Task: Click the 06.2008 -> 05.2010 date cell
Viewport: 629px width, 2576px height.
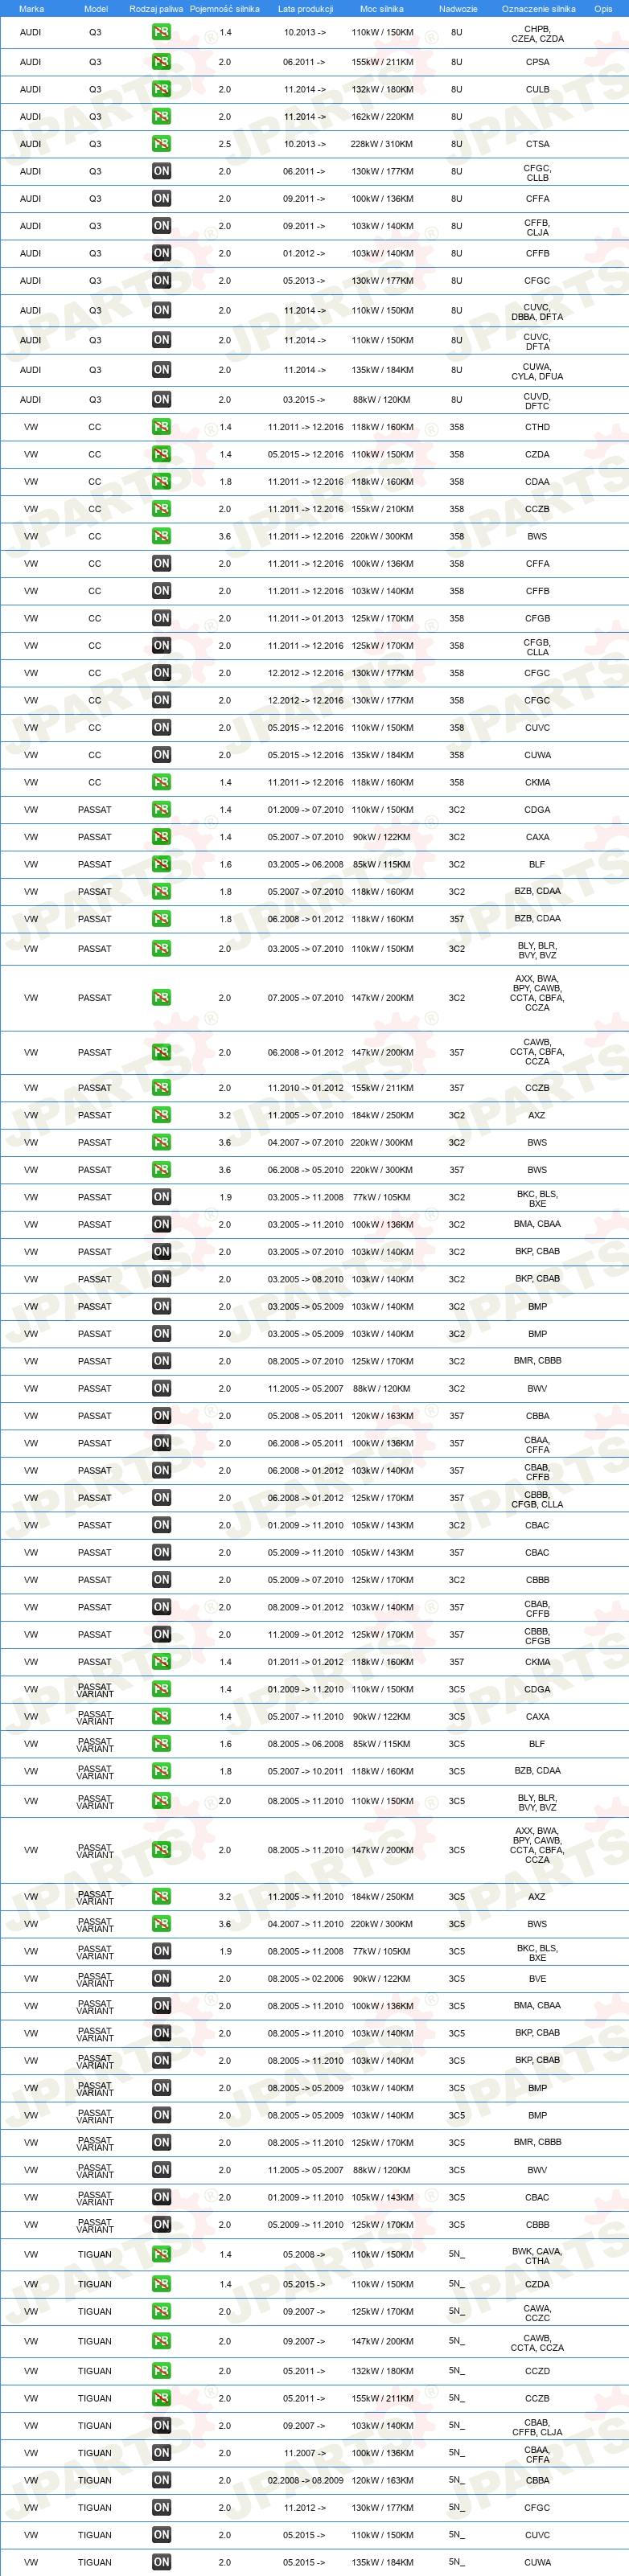Action: 305,1170
